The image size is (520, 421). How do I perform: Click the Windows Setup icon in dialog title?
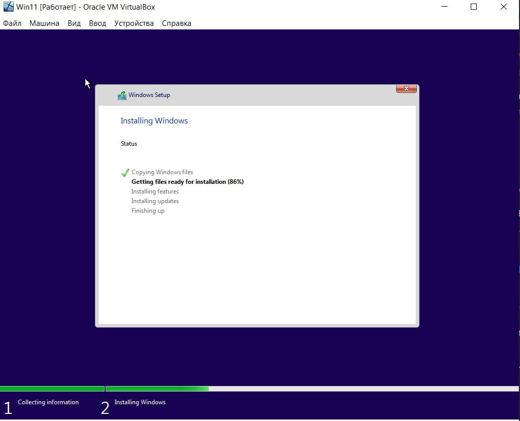[x=122, y=95]
